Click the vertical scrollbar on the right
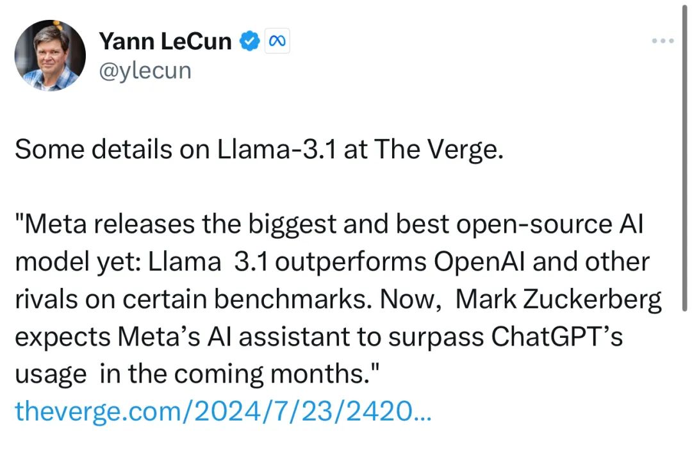Viewport: 692px width, 450px height. pos(684,159)
